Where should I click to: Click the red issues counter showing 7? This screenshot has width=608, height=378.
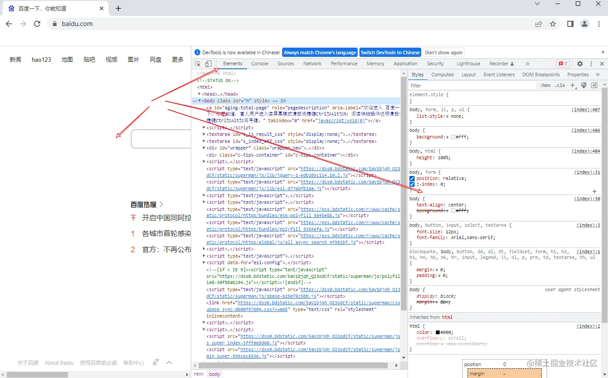click(x=563, y=64)
